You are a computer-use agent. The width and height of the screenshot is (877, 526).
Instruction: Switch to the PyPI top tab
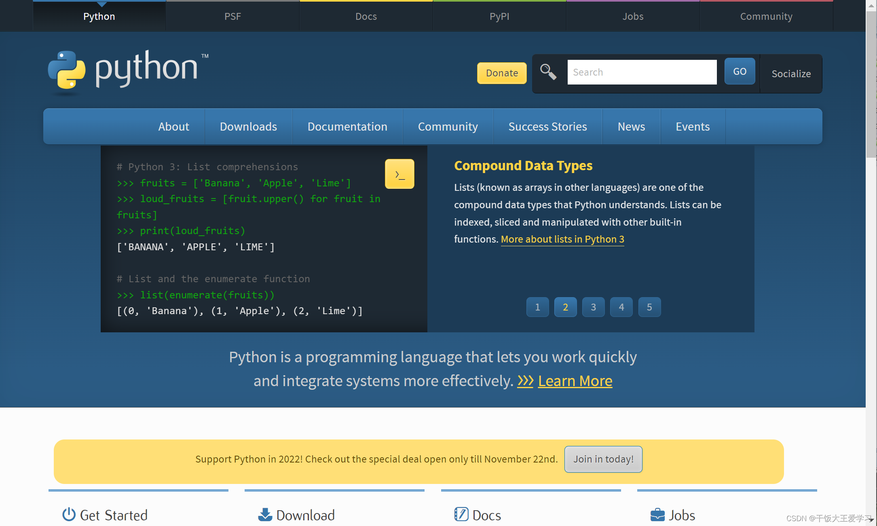[499, 16]
